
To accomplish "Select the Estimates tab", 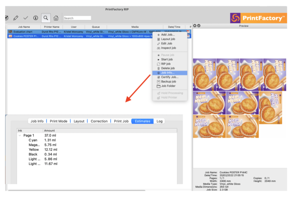I will pyautogui.click(x=143, y=121).
